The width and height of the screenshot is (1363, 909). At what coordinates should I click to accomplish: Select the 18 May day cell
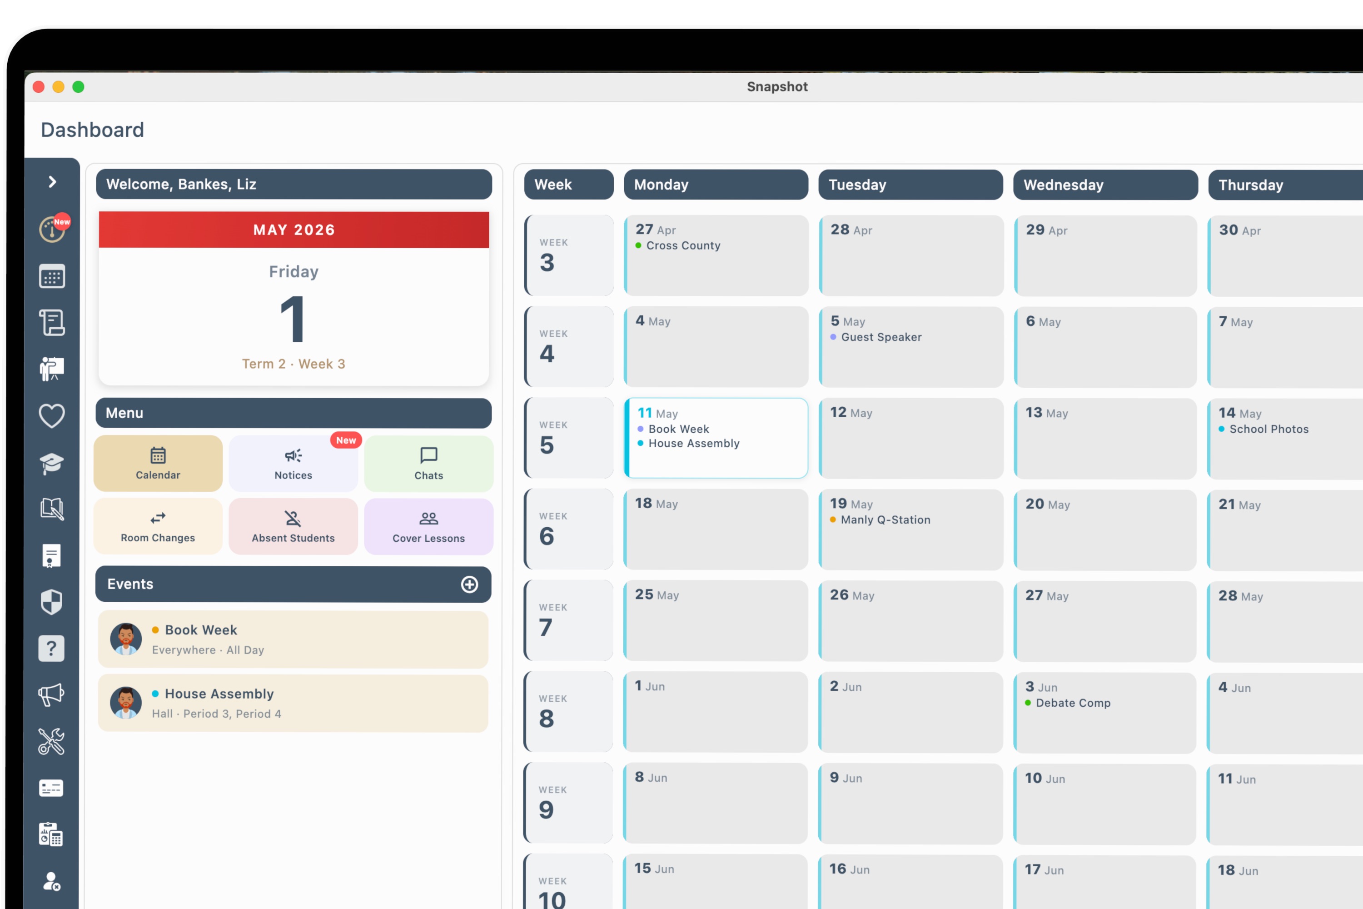click(716, 529)
